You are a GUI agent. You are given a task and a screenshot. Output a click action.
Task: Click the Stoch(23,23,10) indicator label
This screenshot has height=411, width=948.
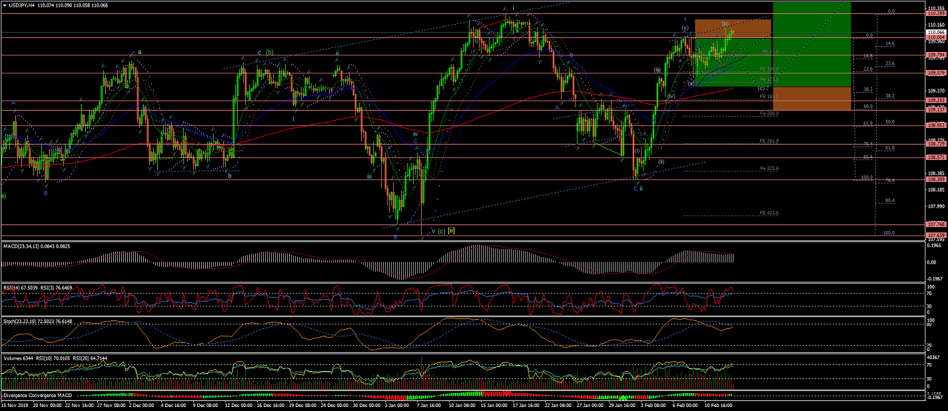click(x=19, y=321)
